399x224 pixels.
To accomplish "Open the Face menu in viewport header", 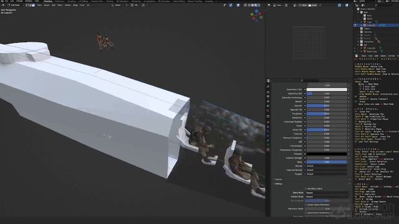I will click(82, 5).
